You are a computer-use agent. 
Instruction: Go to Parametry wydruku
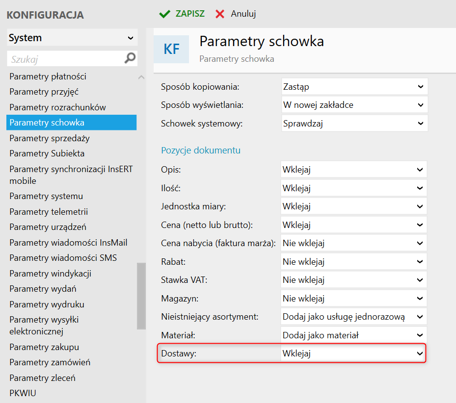[47, 304]
